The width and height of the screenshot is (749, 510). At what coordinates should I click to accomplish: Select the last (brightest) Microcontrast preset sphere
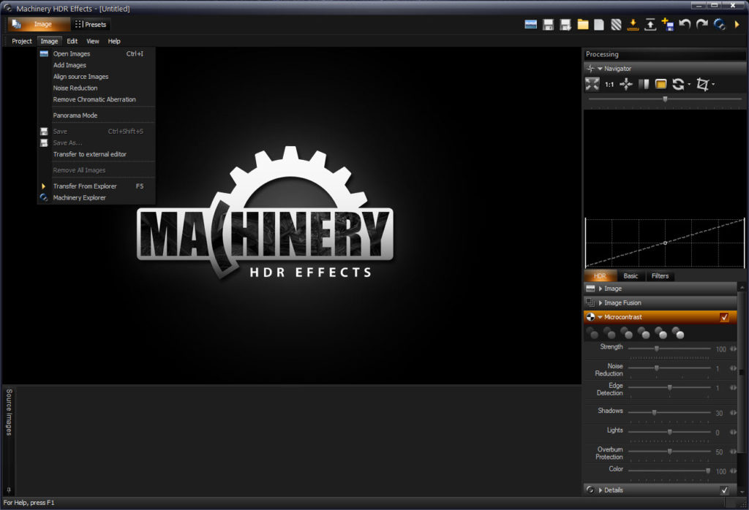678,332
